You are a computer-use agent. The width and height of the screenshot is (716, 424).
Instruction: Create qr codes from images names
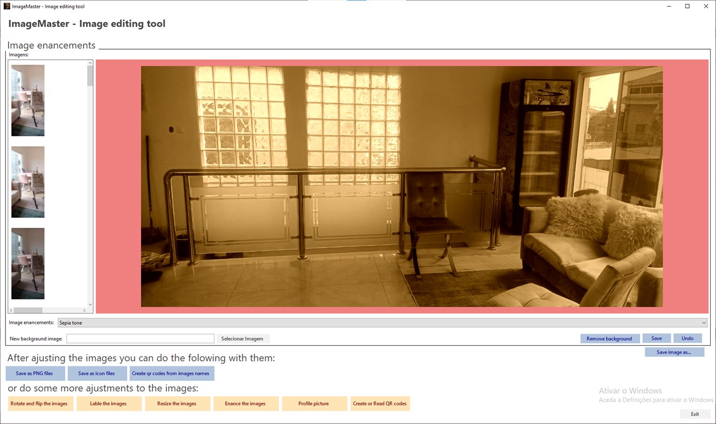pos(172,373)
